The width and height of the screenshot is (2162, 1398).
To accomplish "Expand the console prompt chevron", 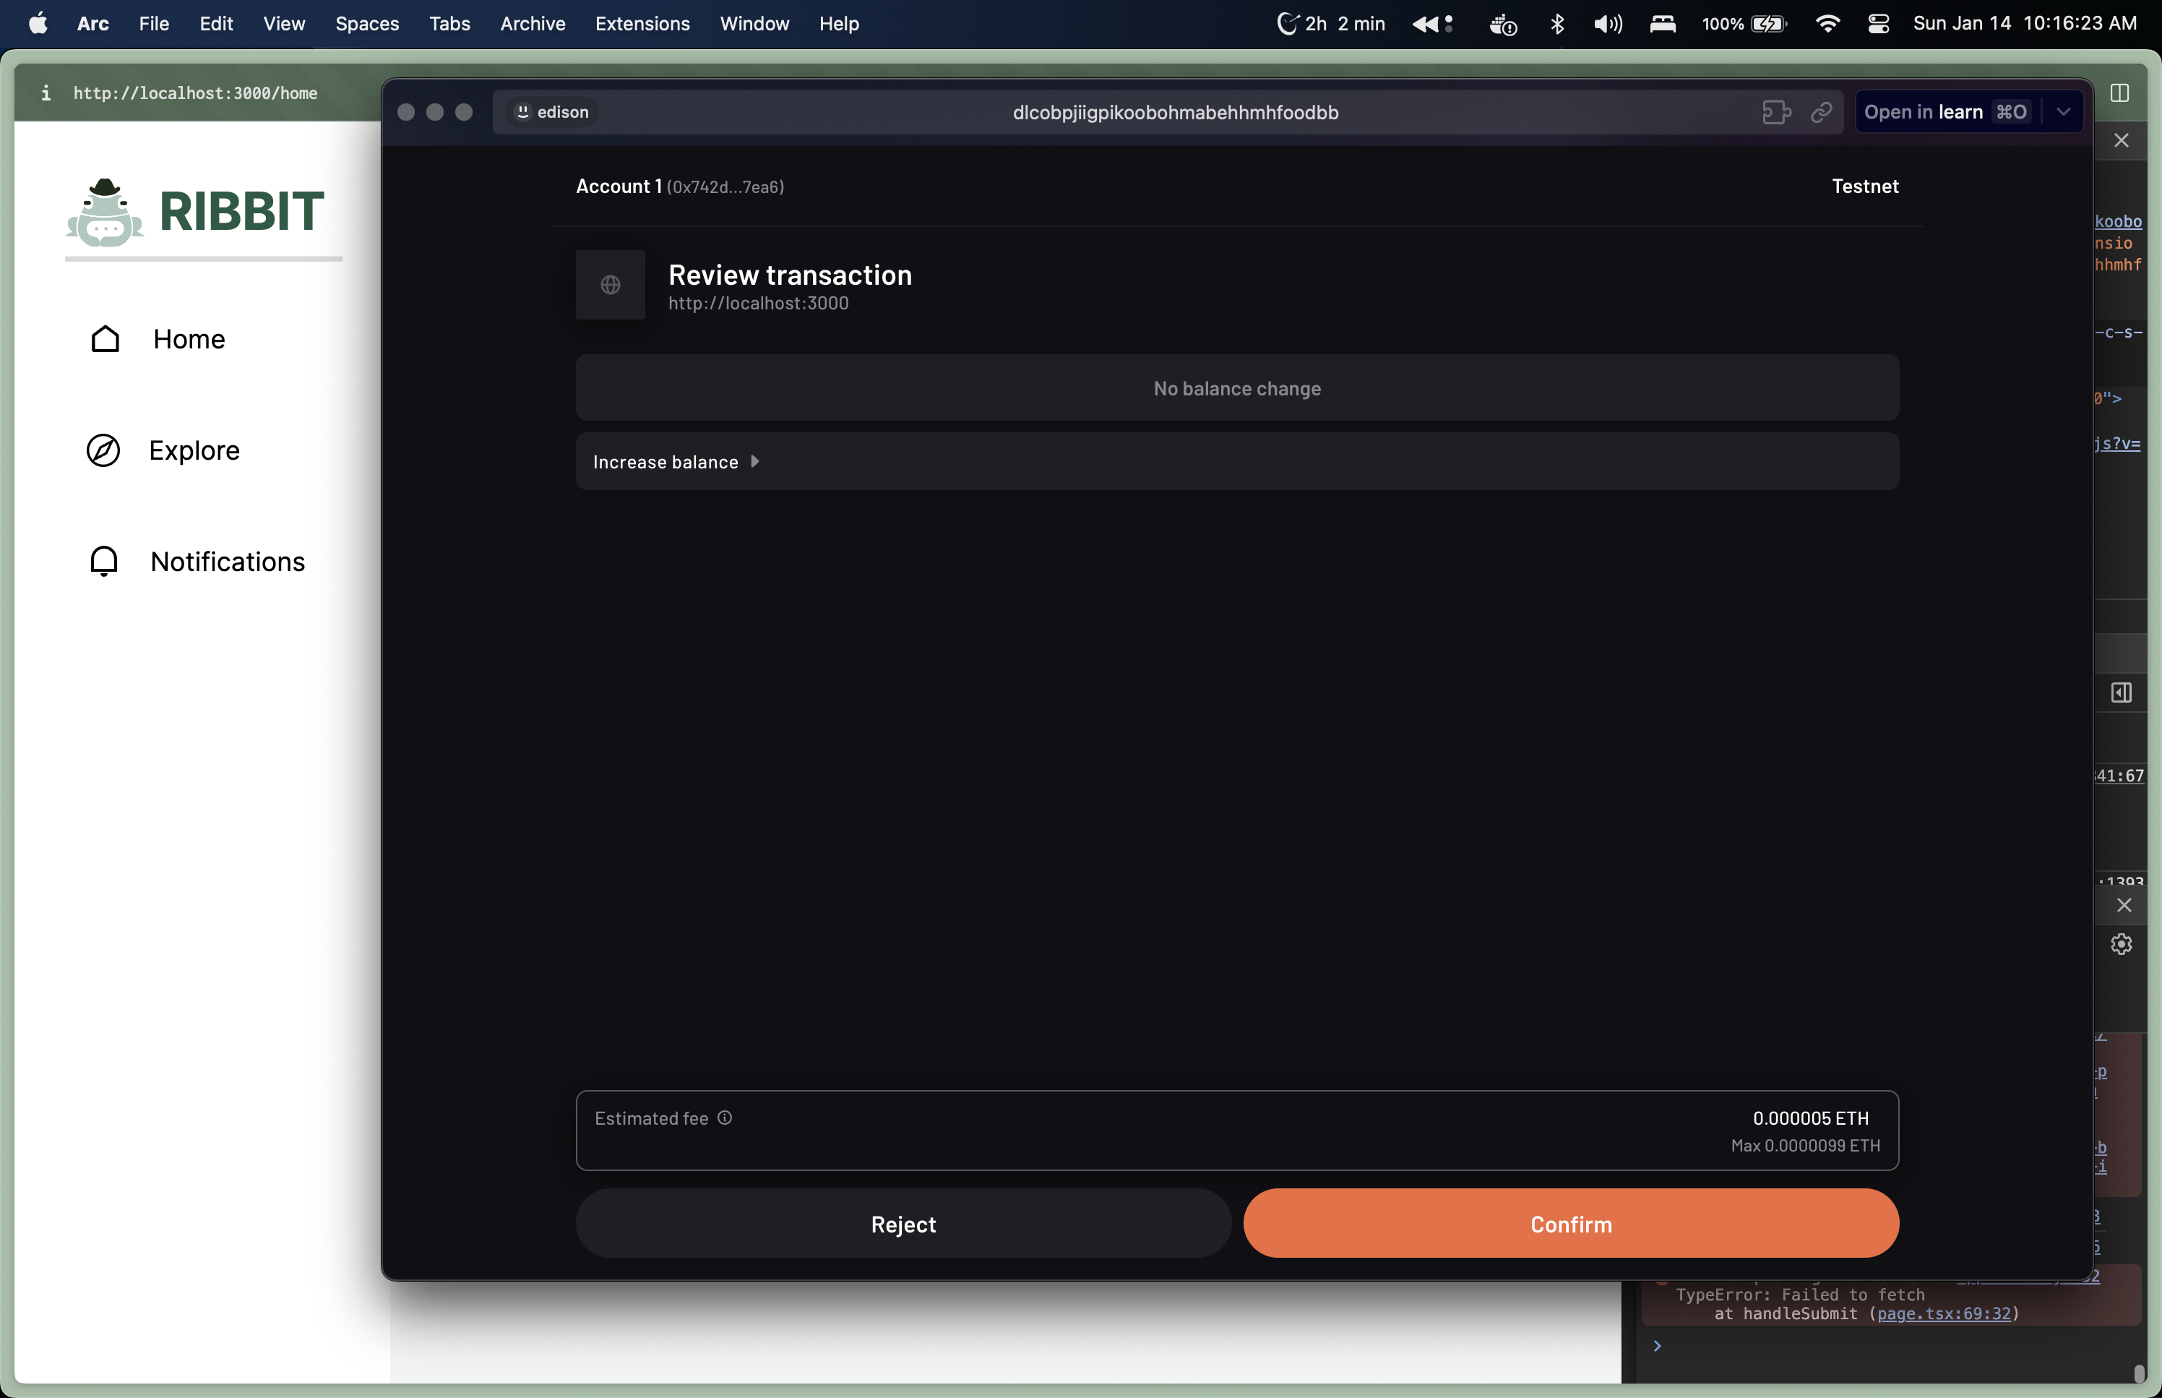I will (1657, 1345).
